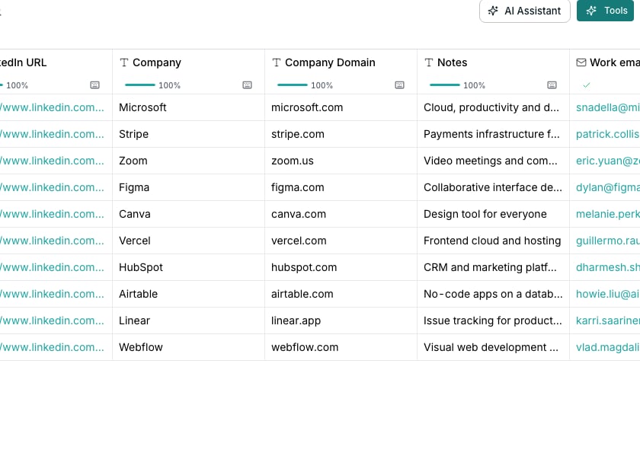This screenshot has height=472, width=640.
Task: Select the Canva company cell
Action: 189,214
